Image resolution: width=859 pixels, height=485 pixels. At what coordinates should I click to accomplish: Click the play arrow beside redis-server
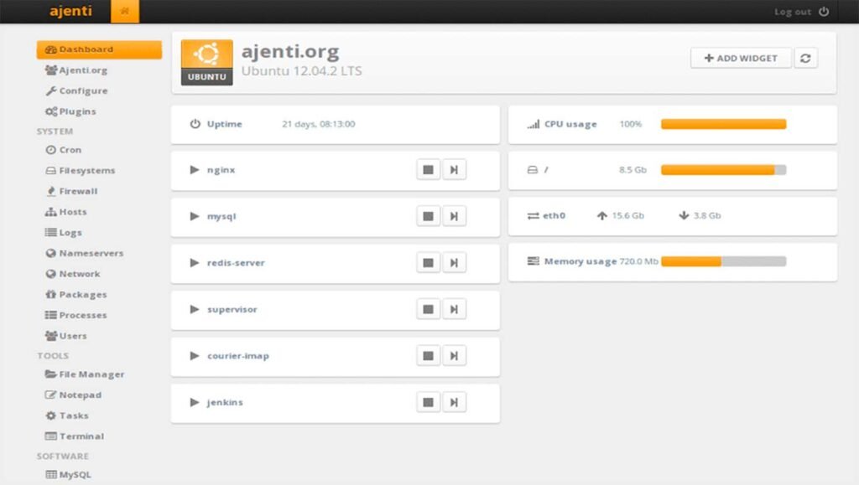click(x=195, y=263)
